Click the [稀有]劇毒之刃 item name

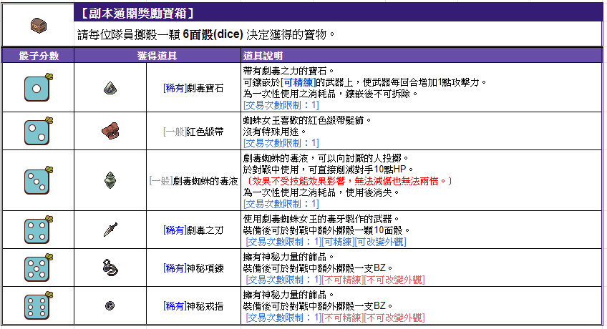pos(193,230)
